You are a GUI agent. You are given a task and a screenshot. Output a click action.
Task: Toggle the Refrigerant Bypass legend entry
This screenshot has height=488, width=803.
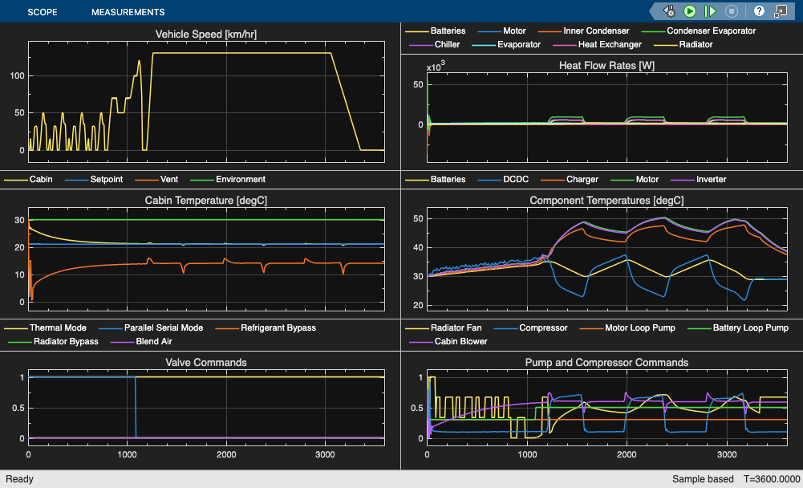(266, 328)
